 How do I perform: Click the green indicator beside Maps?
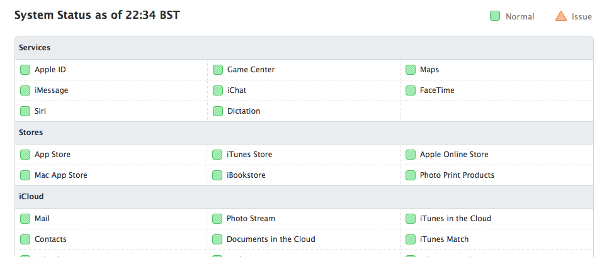pyautogui.click(x=411, y=70)
